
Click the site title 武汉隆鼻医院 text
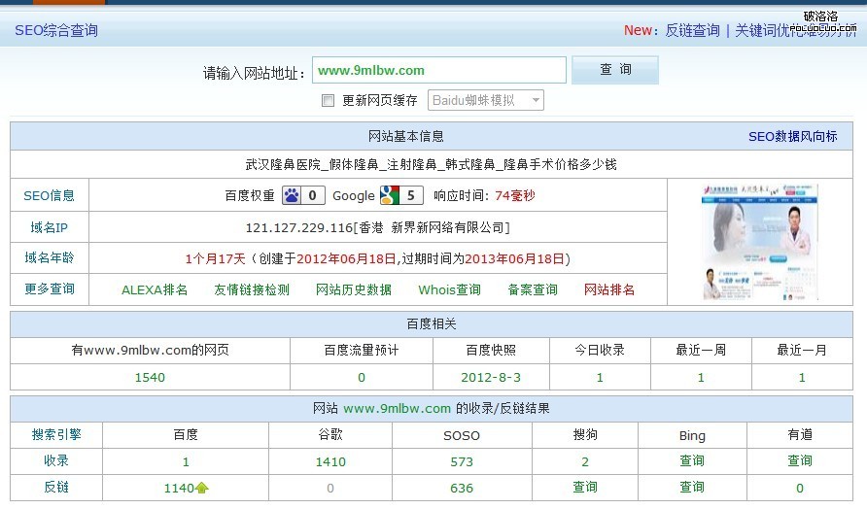283,164
